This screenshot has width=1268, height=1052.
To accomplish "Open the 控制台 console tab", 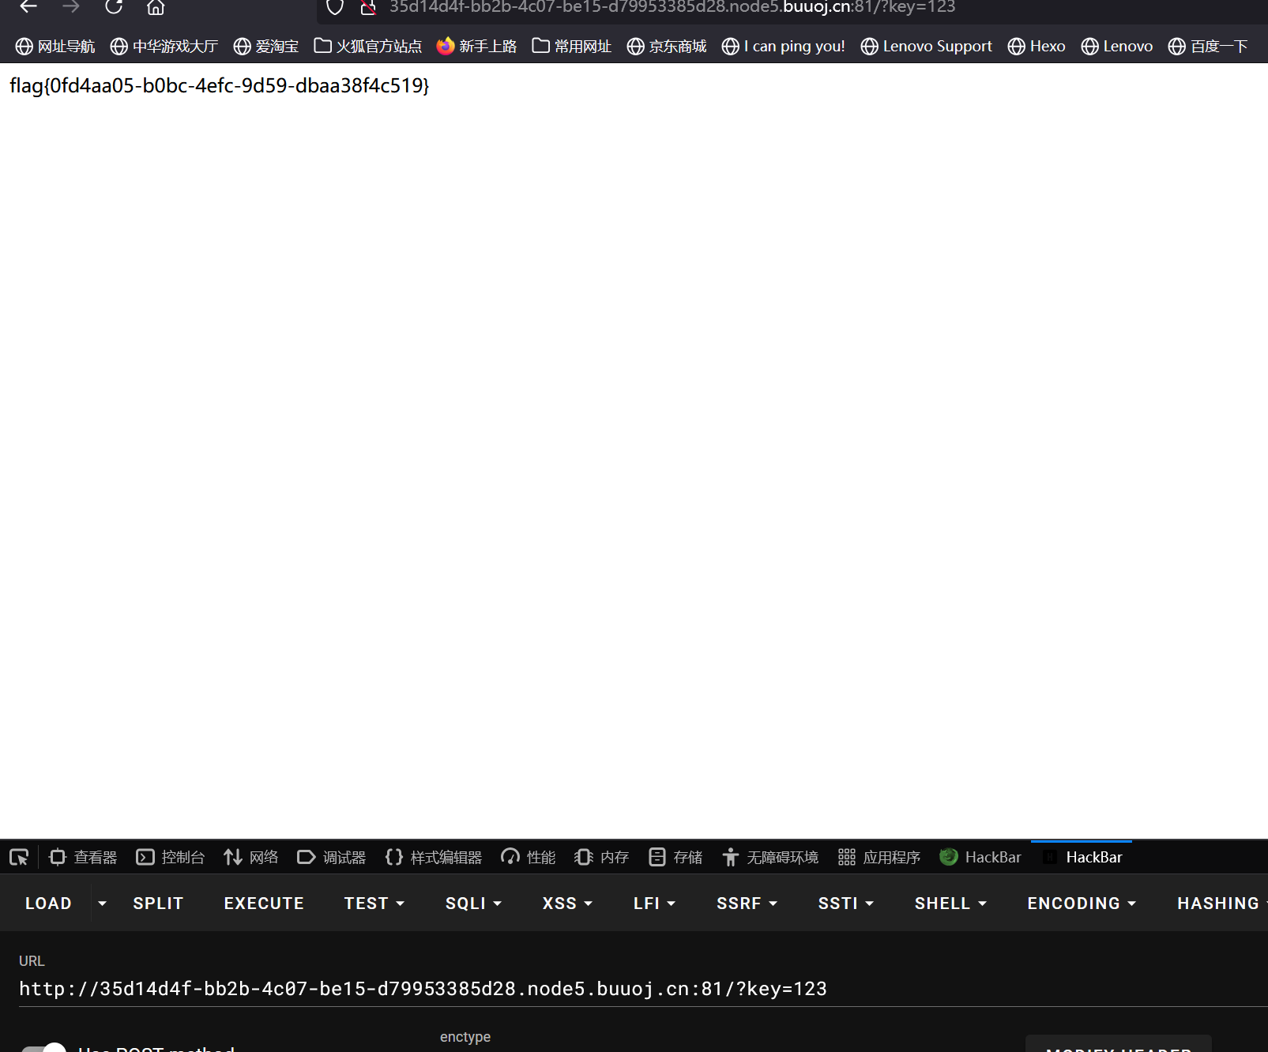I will [x=171, y=857].
